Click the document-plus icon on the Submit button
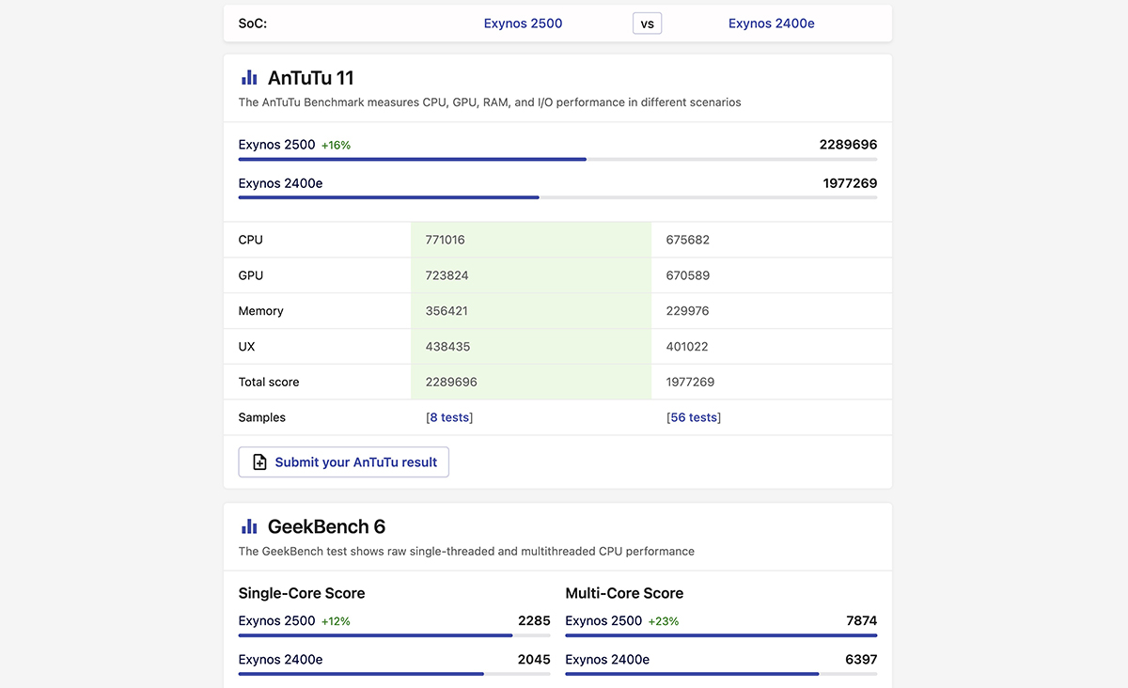Image resolution: width=1128 pixels, height=688 pixels. (259, 462)
